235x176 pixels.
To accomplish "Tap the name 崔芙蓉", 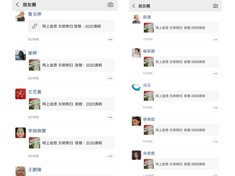I will click(149, 51).
